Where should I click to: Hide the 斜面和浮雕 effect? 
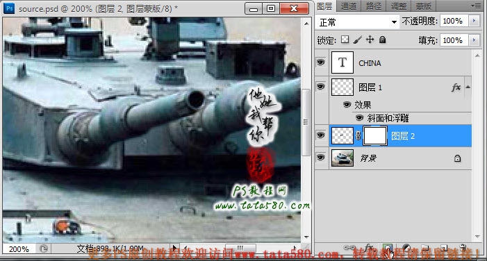coord(359,118)
